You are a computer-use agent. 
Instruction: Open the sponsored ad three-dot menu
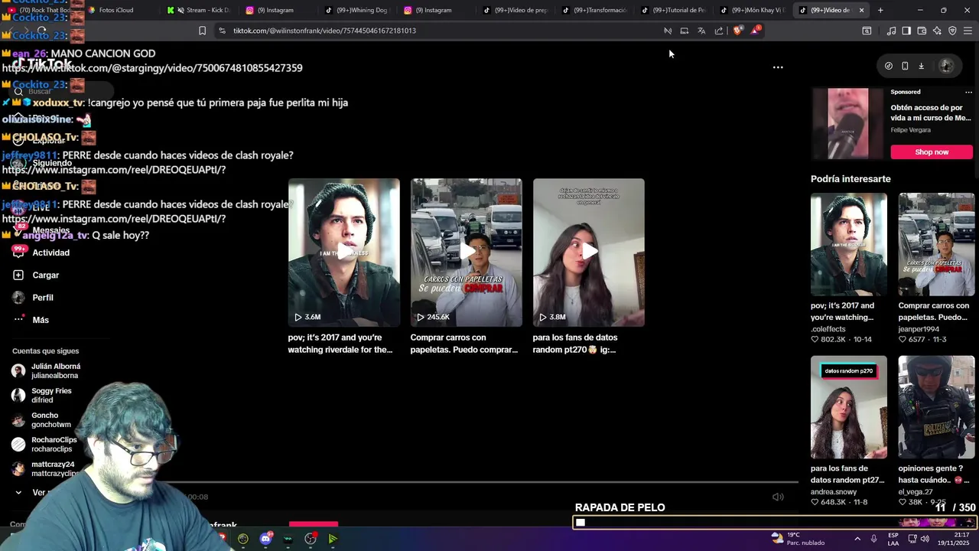point(968,92)
